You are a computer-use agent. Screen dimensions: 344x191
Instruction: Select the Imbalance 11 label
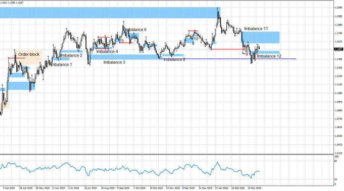click(256, 29)
